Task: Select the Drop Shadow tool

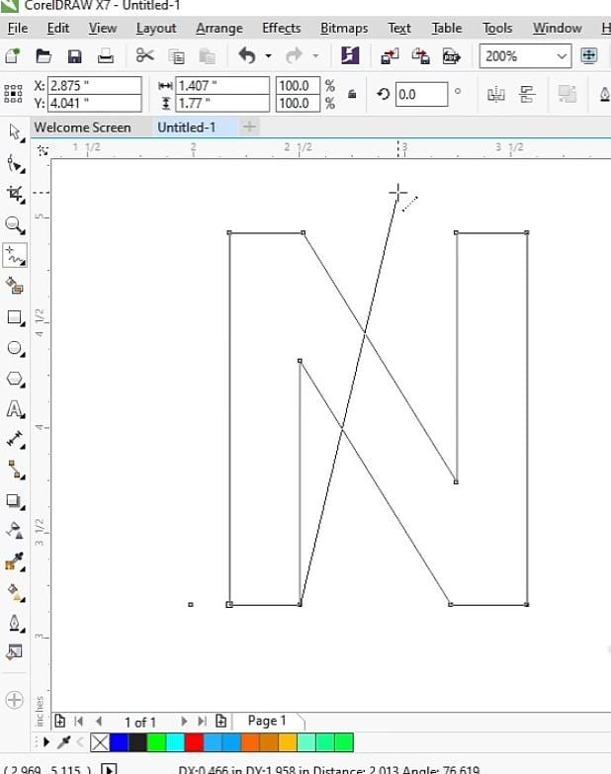Action: tap(15, 501)
